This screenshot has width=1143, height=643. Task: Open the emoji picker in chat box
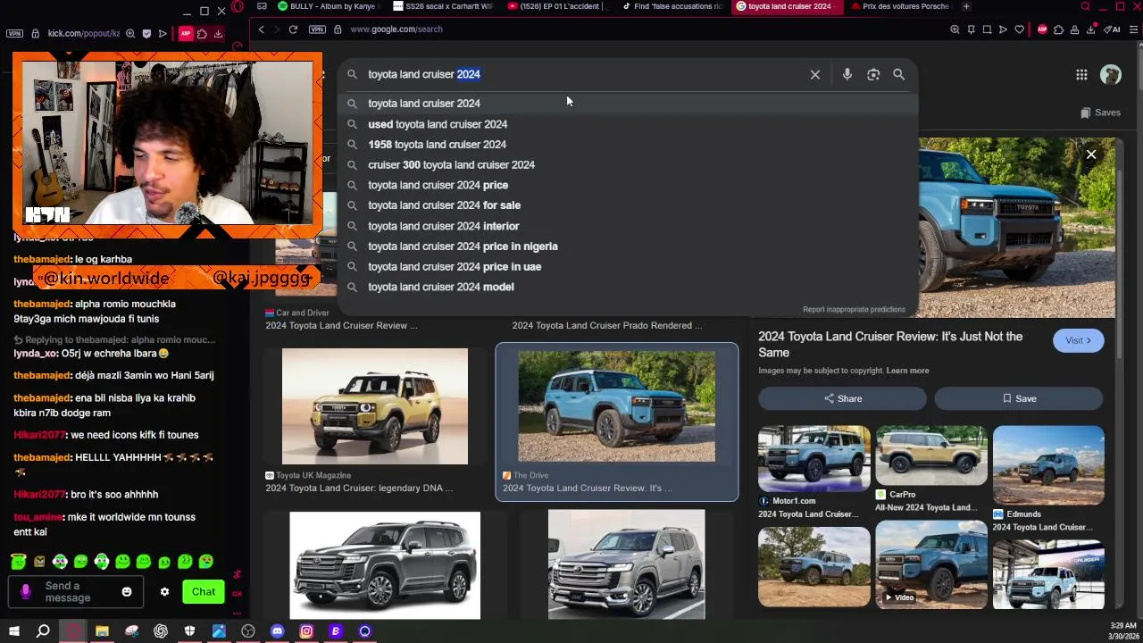pyautogui.click(x=127, y=592)
